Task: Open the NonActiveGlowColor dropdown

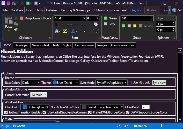Action: 102,107
